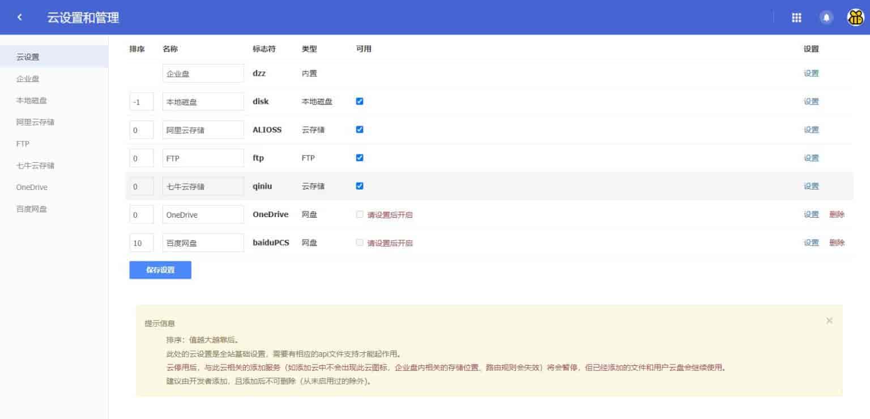Toggle the ALIOSS available checkbox
The image size is (870, 419).
(x=360, y=129)
